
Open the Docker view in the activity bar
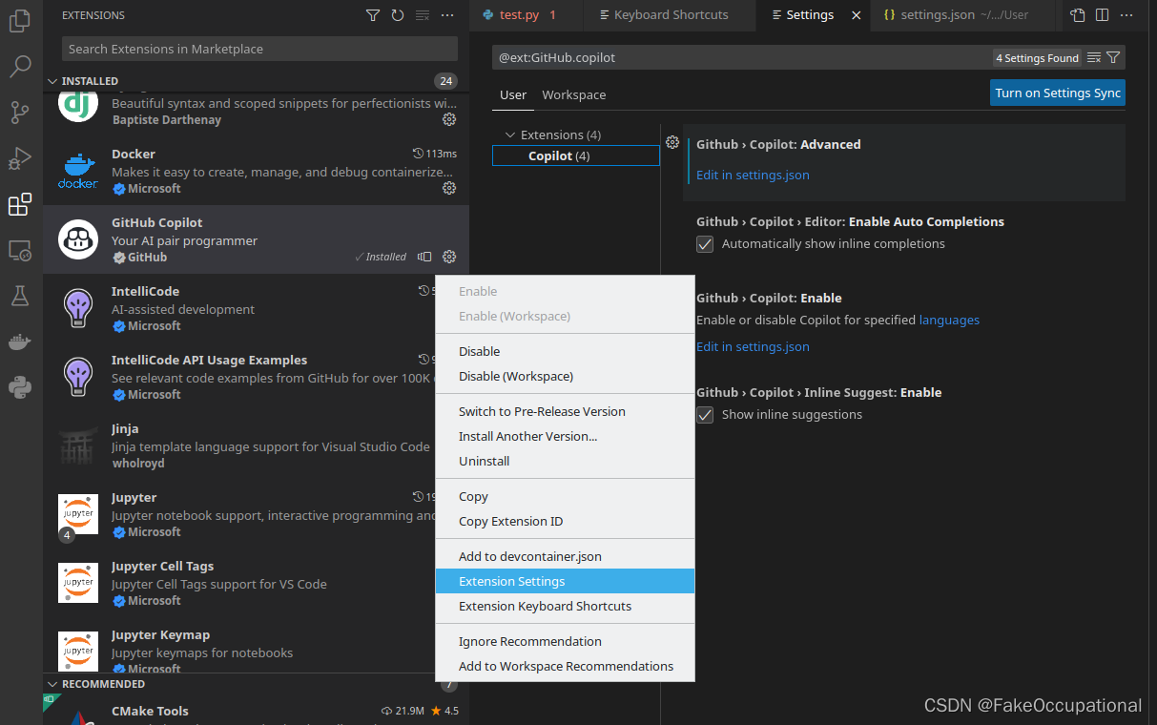pos(21,342)
